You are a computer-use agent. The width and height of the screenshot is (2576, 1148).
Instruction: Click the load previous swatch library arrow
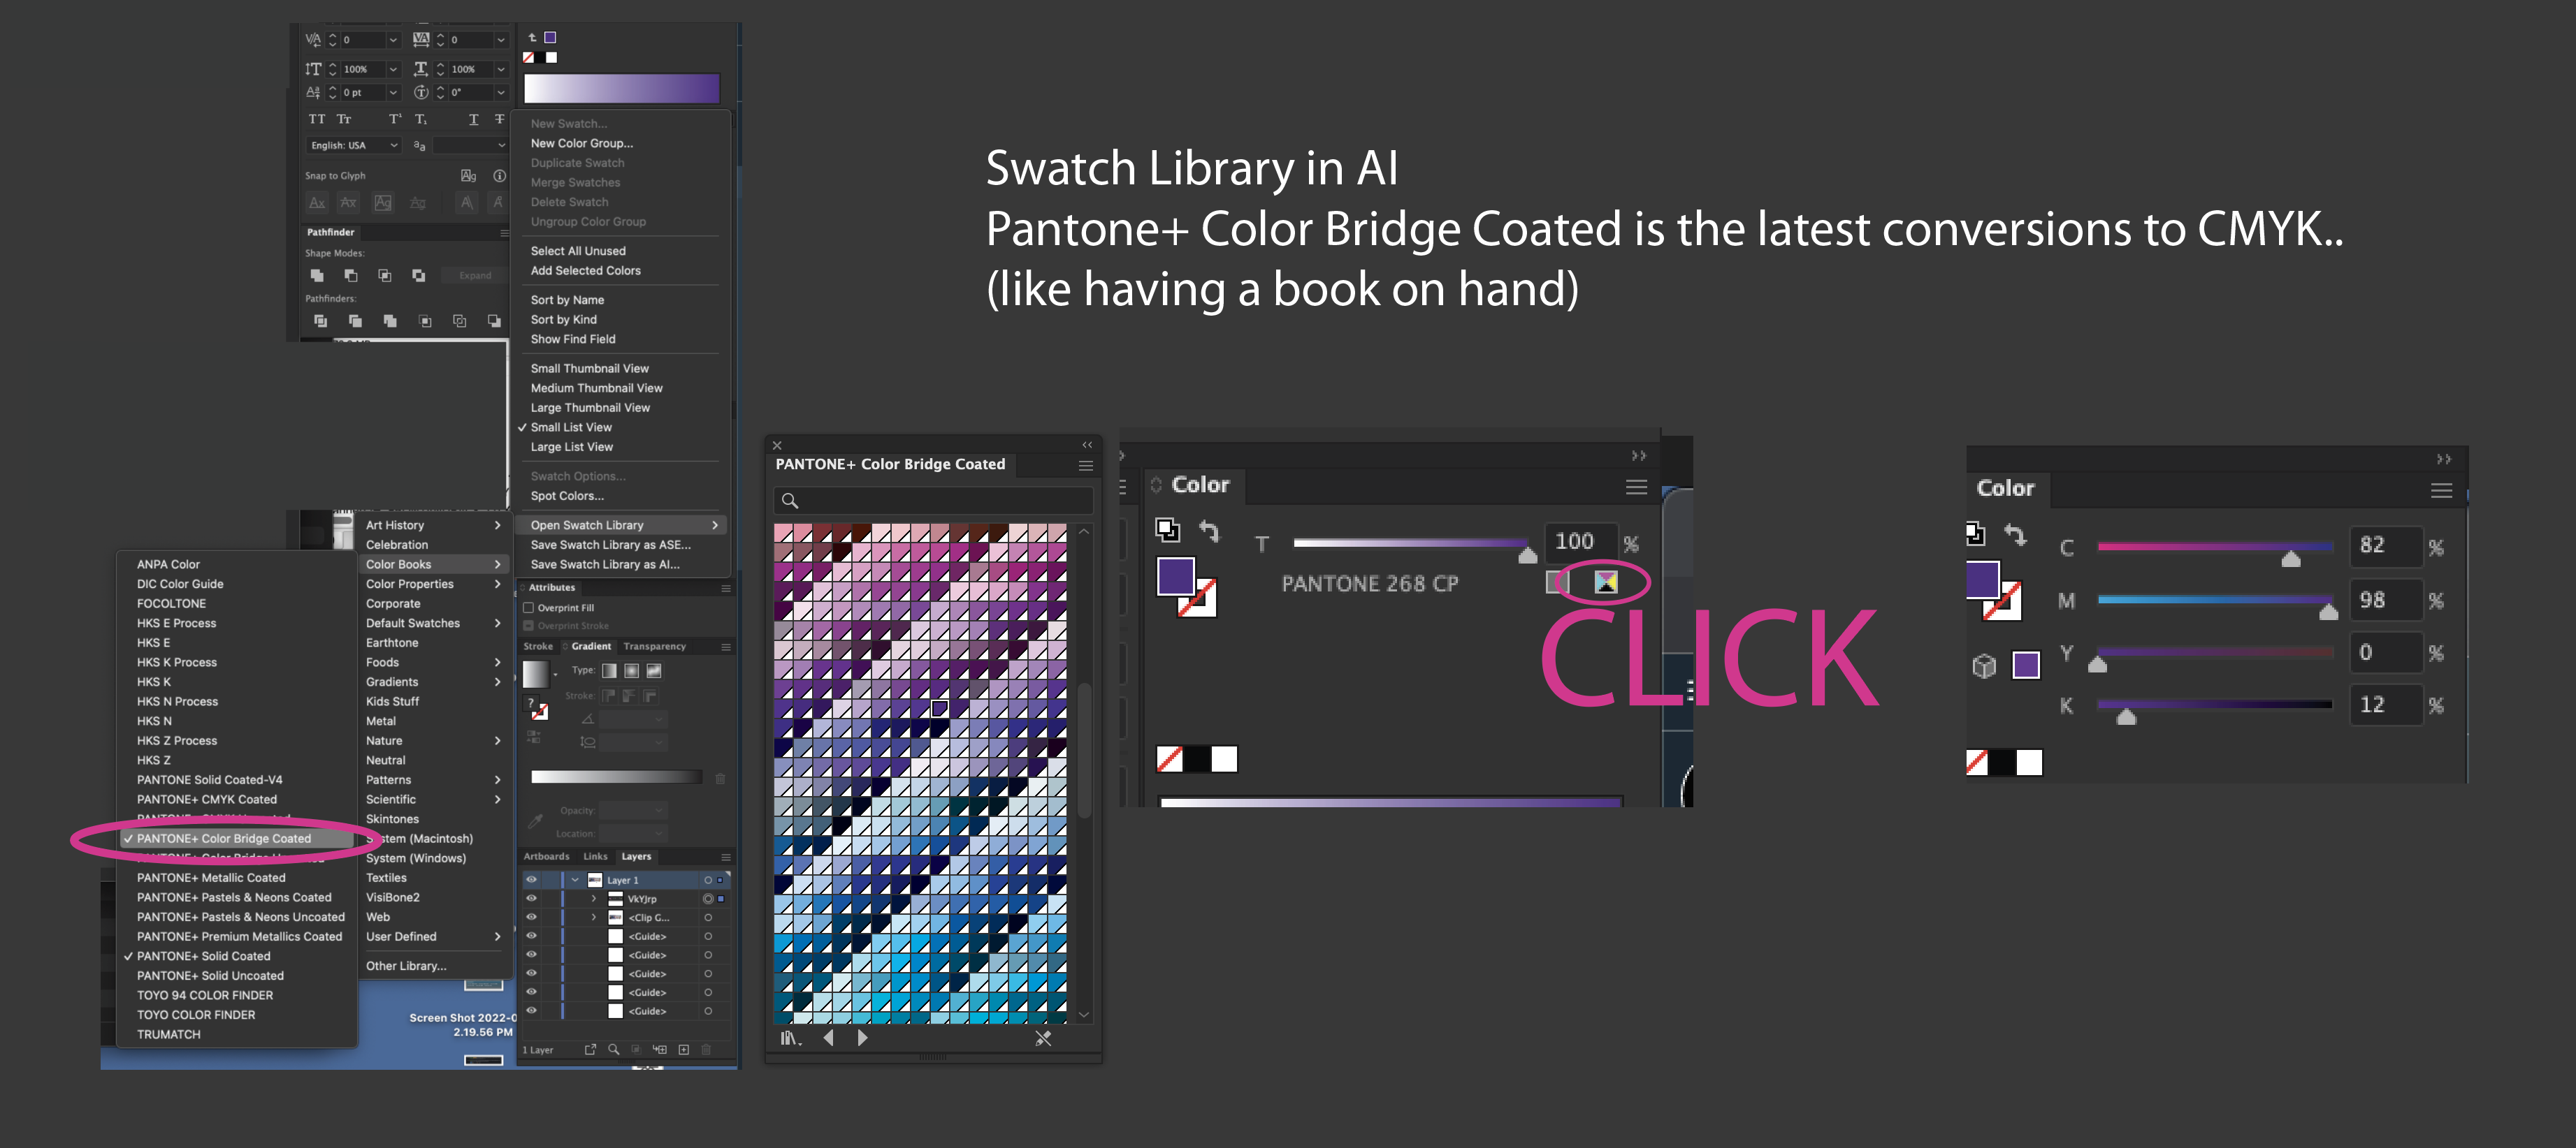pos(828,1038)
